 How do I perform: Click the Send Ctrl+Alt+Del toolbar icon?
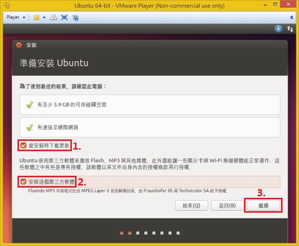tap(53, 17)
